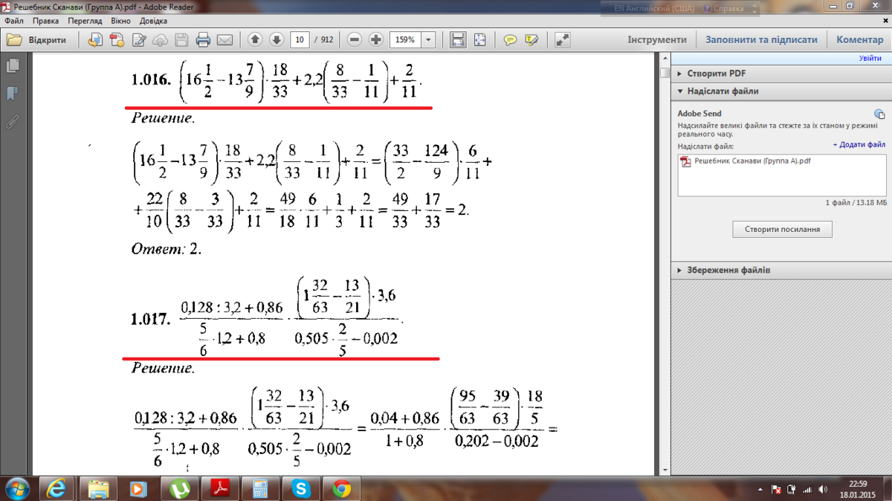Click the scrollbar up arrow
The height and width of the screenshot is (501, 892).
coord(665,59)
